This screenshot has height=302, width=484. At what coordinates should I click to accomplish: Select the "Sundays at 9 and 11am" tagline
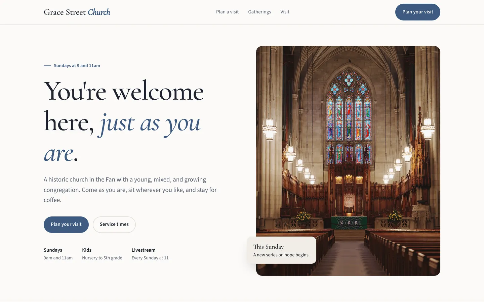click(x=77, y=66)
